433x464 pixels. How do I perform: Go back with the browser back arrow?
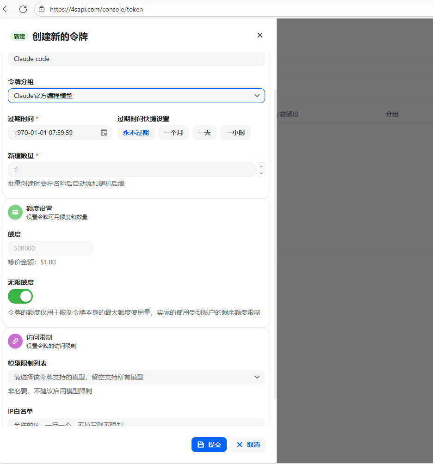pyautogui.click(x=6, y=9)
